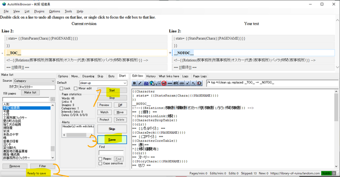Apply subscript x₂ icon

click(x=194, y=83)
